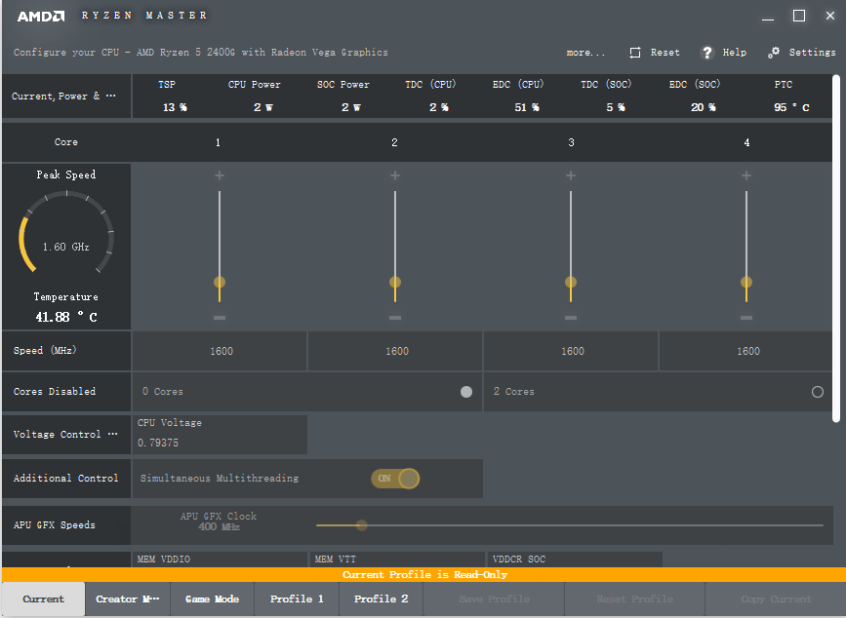The height and width of the screenshot is (618, 846).
Task: Click the vertical scrollbar on right
Action: 836,248
